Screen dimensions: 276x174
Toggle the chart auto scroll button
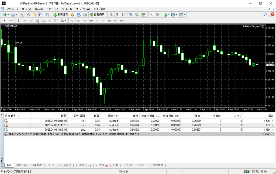tap(151, 15)
